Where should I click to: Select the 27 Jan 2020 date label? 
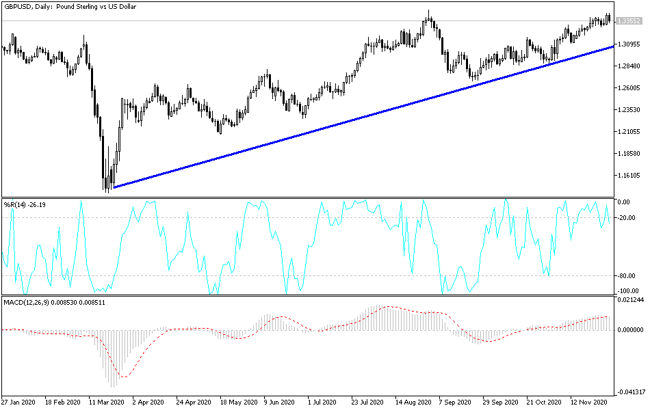(x=18, y=402)
